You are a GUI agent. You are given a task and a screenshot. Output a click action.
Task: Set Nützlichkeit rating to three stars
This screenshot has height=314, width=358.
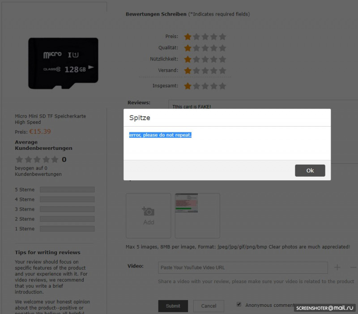pyautogui.click(x=205, y=59)
